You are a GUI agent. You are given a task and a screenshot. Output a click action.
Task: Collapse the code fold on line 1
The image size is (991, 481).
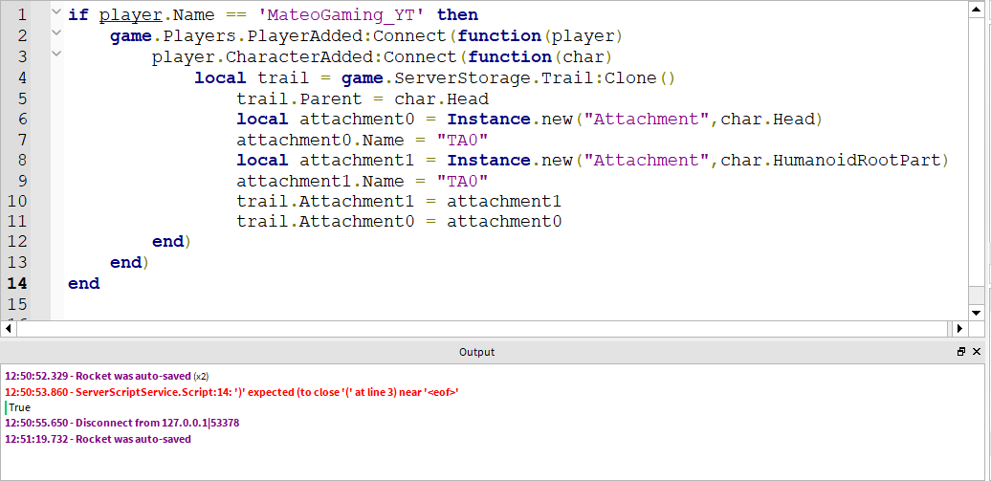(56, 11)
